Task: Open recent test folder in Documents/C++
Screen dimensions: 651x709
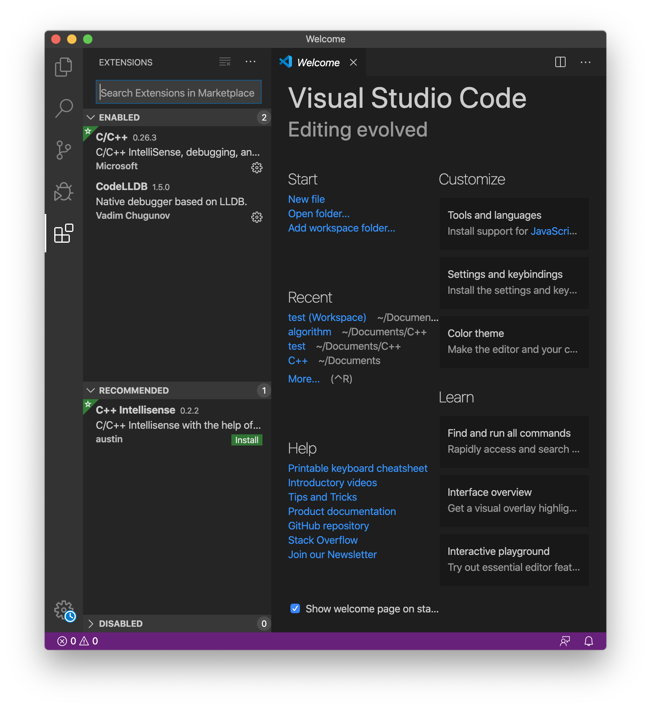Action: tap(297, 346)
